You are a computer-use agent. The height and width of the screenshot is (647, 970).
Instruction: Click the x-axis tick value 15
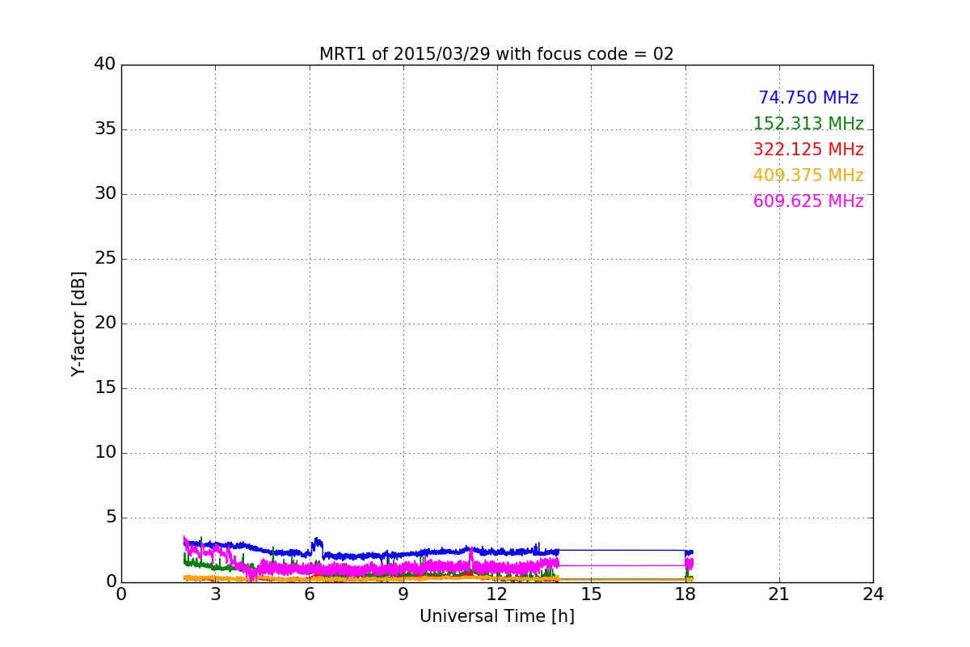click(x=591, y=594)
